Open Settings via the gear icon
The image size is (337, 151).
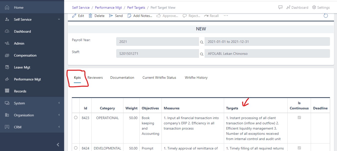pyautogui.click(x=314, y=7)
